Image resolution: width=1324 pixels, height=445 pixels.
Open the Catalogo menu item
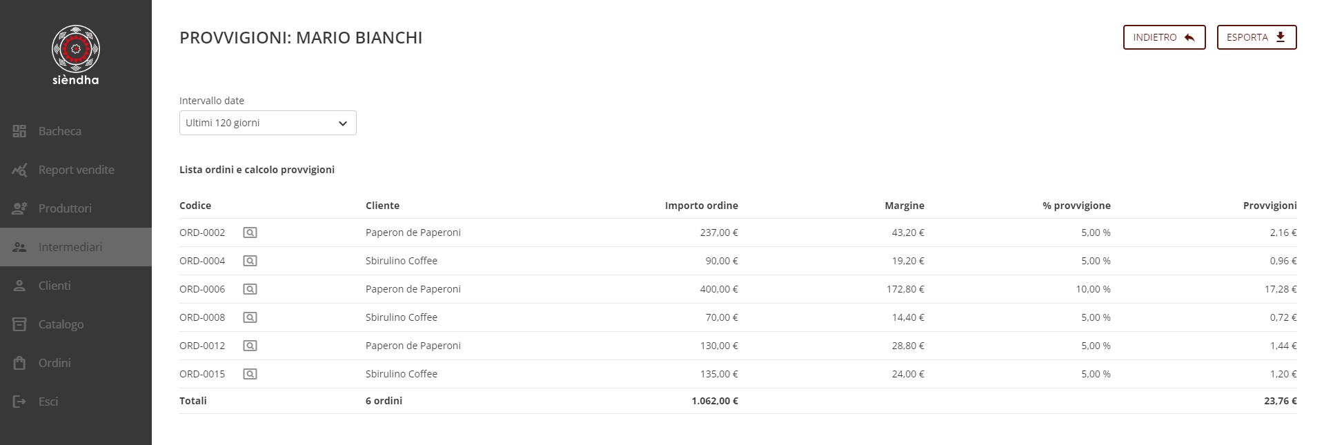[x=76, y=324]
